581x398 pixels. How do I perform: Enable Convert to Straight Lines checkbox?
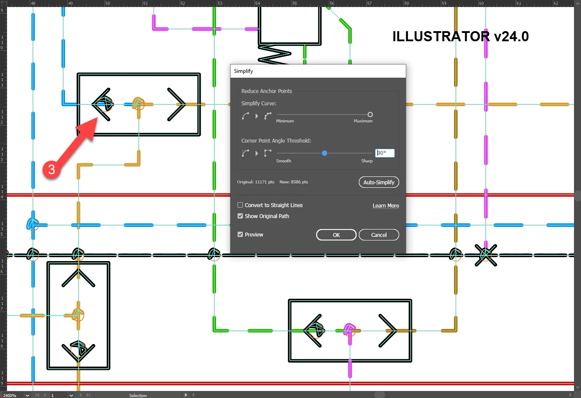pyautogui.click(x=240, y=205)
